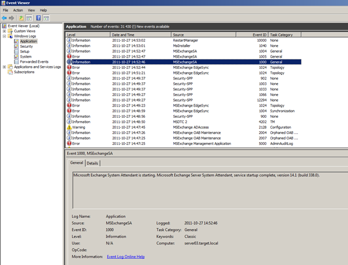Viewport: 348px width, 265px height.
Task: Sort by the Level column header
Action: (x=88, y=34)
